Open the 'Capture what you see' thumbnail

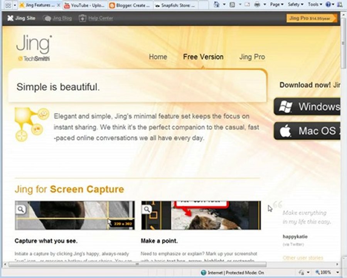[75, 215]
